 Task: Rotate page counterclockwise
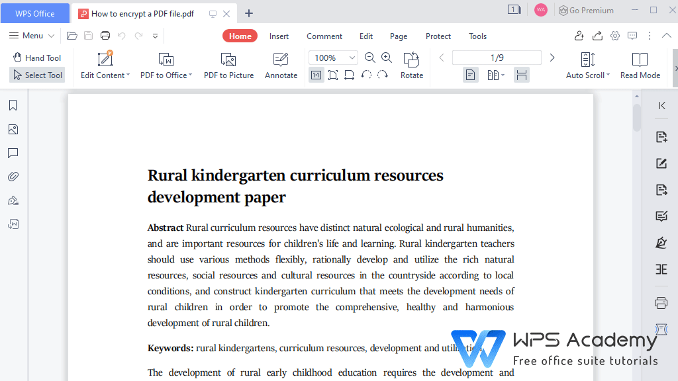click(366, 75)
